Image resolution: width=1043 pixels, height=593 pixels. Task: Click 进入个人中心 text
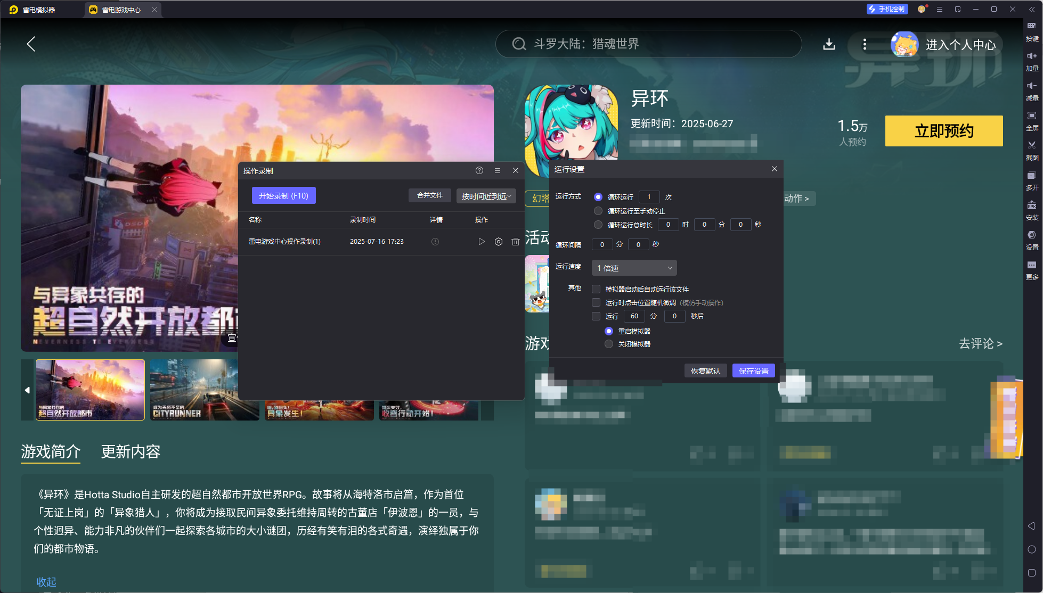pyautogui.click(x=961, y=45)
